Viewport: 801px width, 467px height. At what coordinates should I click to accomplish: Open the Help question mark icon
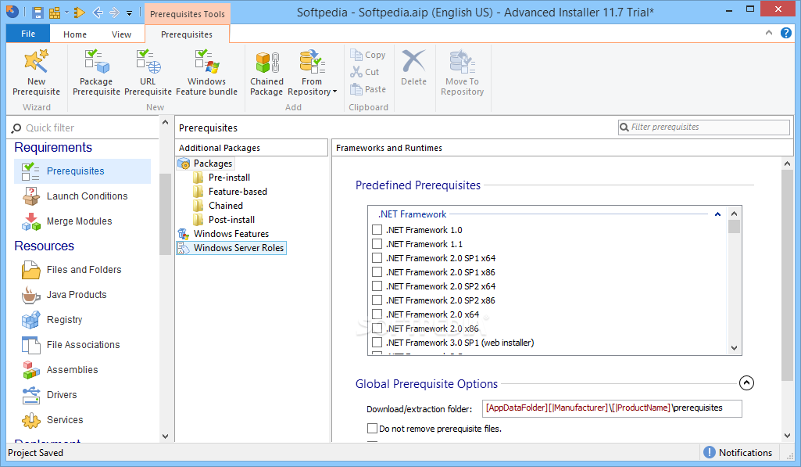coord(785,33)
